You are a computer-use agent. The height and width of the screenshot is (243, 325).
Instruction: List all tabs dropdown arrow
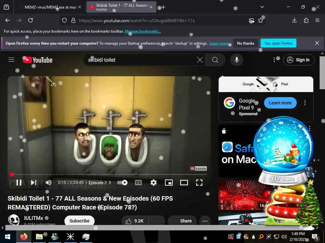point(262,7)
